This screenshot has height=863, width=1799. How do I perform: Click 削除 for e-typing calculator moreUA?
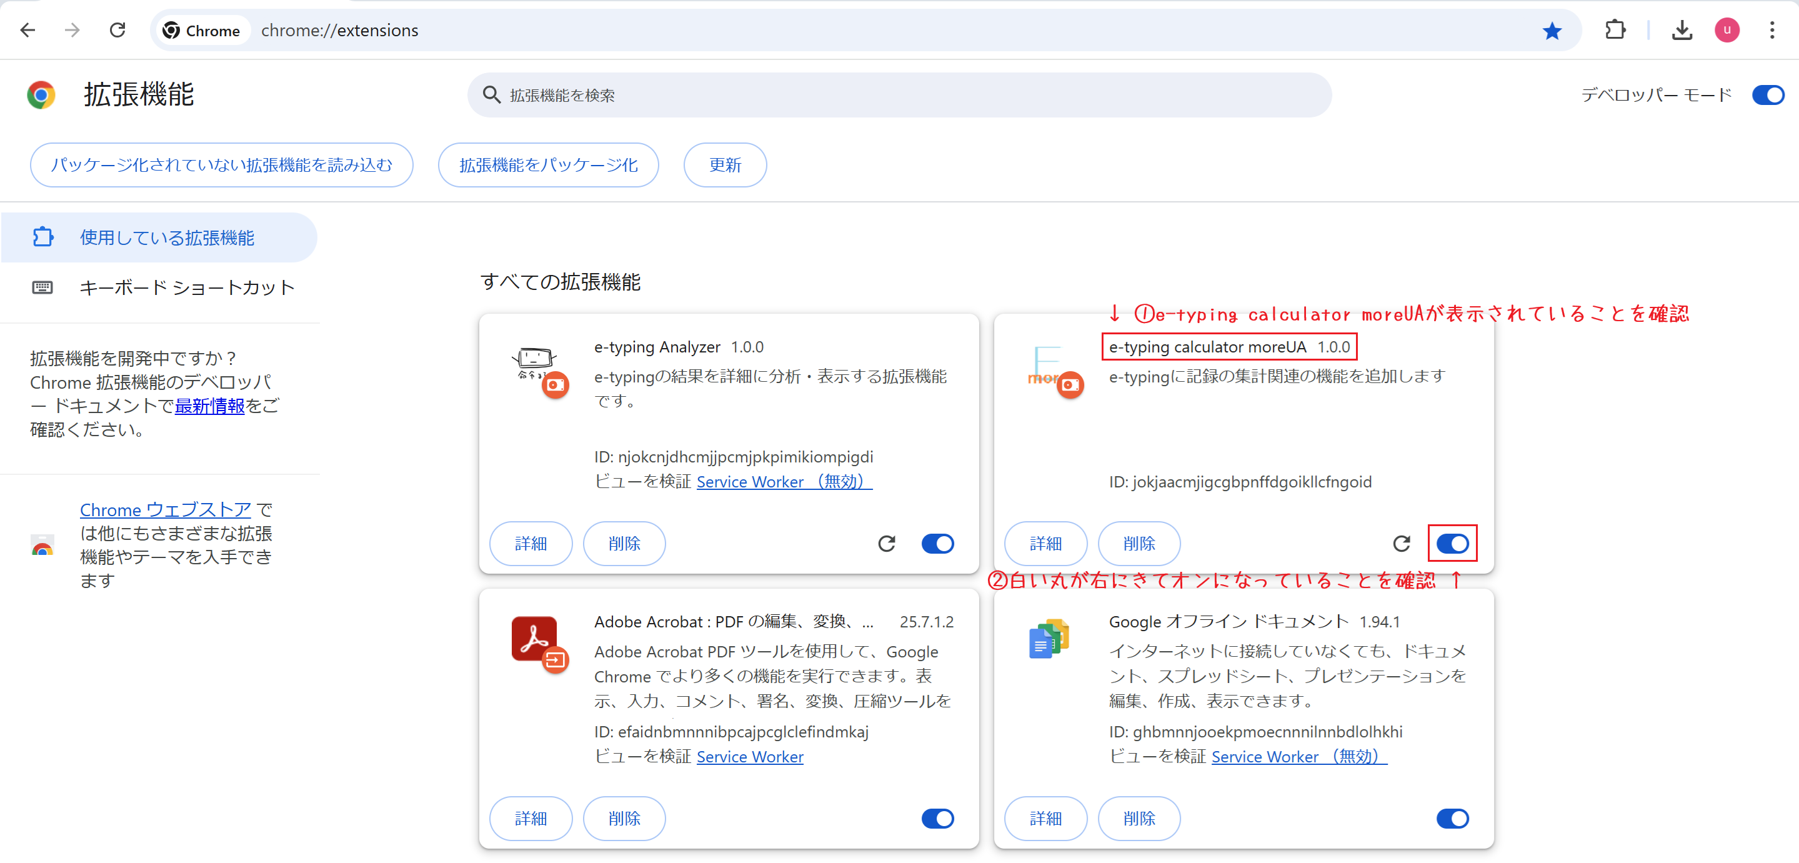(1139, 543)
